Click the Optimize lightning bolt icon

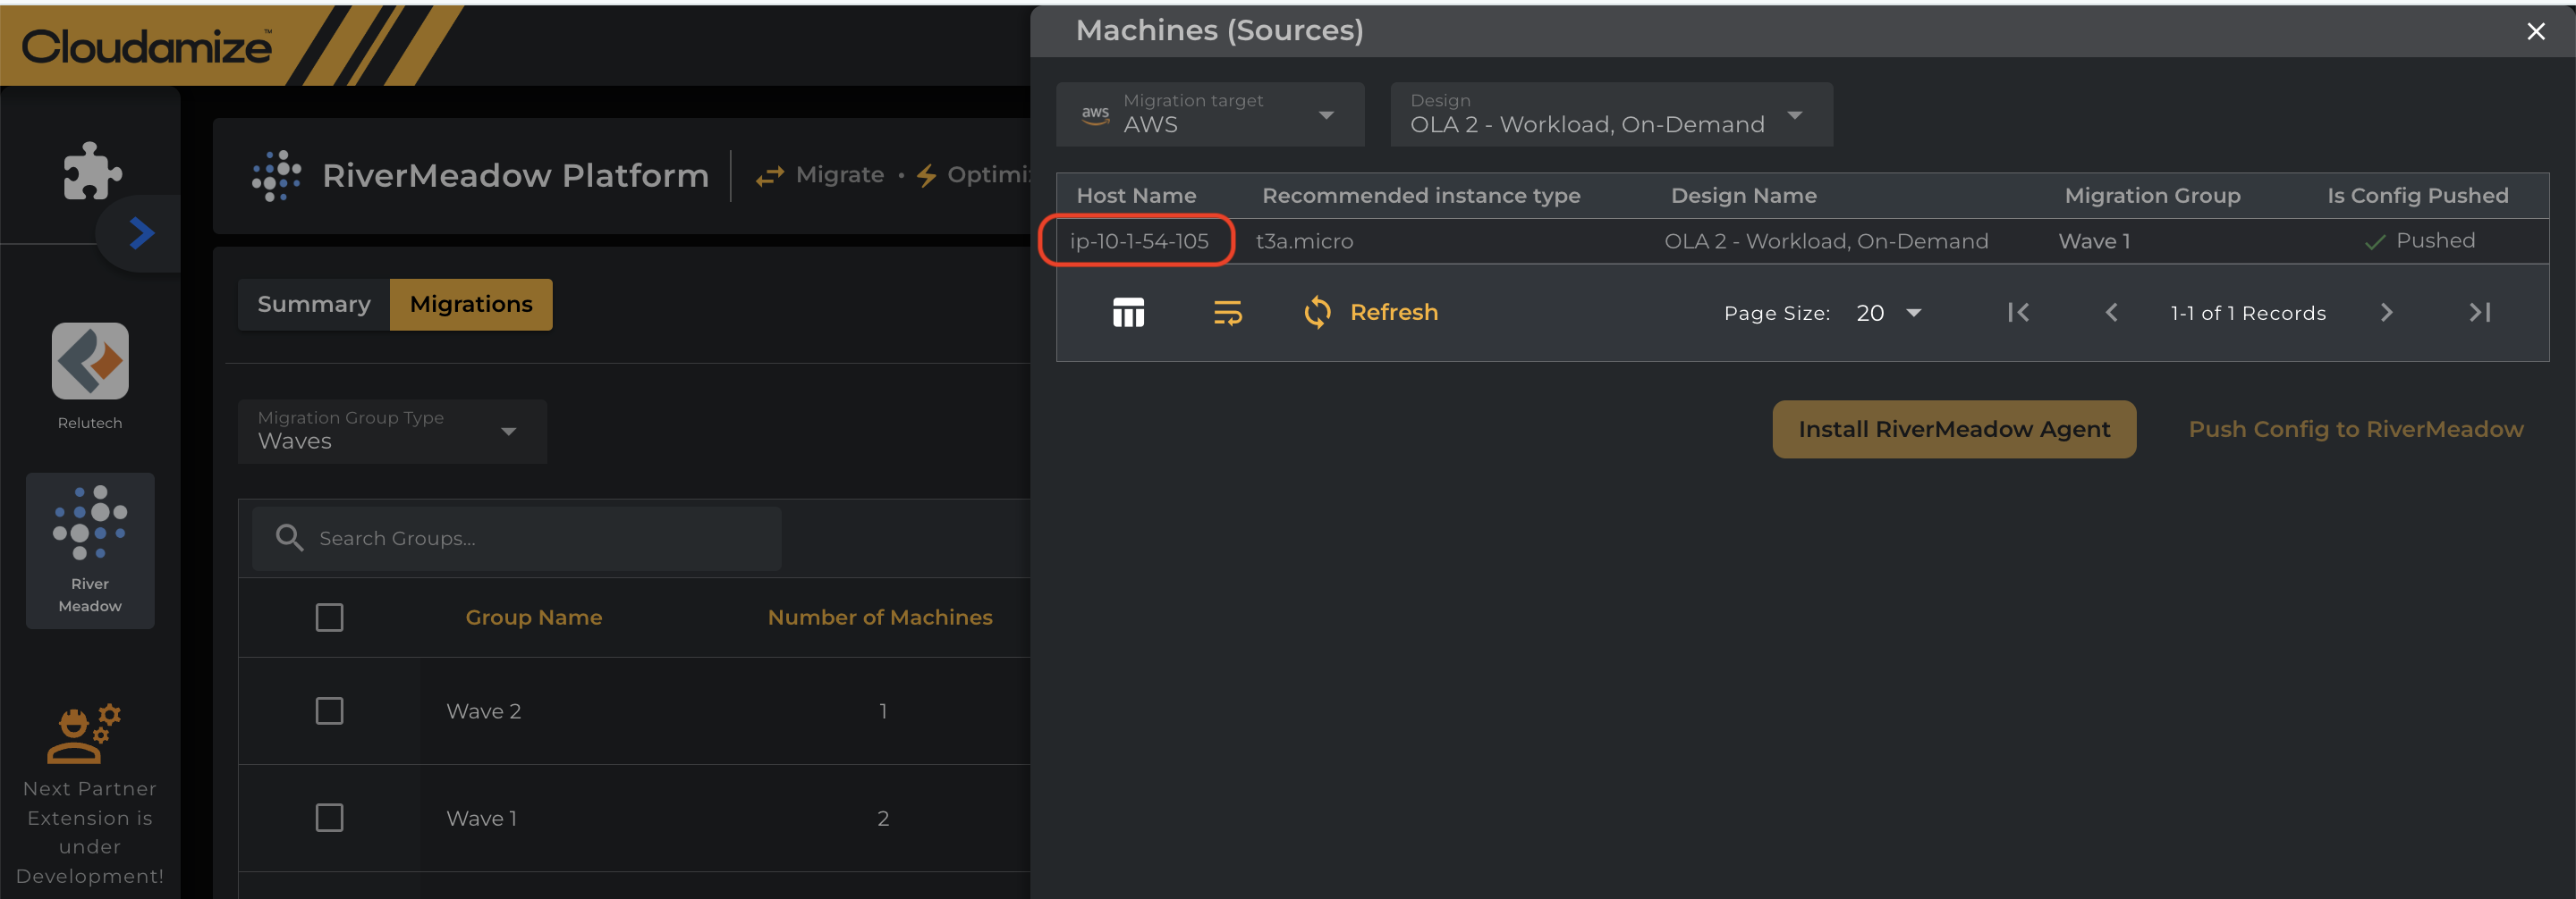(927, 176)
